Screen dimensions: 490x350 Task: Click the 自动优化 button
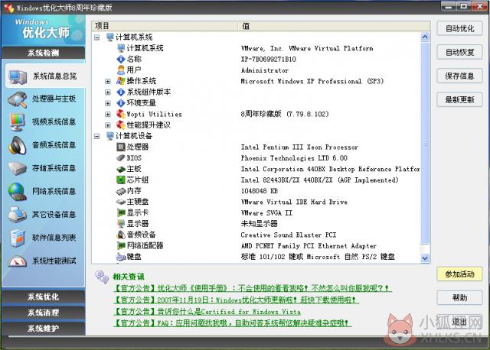pyautogui.click(x=459, y=29)
